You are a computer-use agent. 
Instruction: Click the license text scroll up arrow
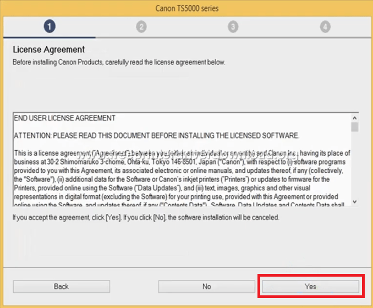[x=355, y=118]
